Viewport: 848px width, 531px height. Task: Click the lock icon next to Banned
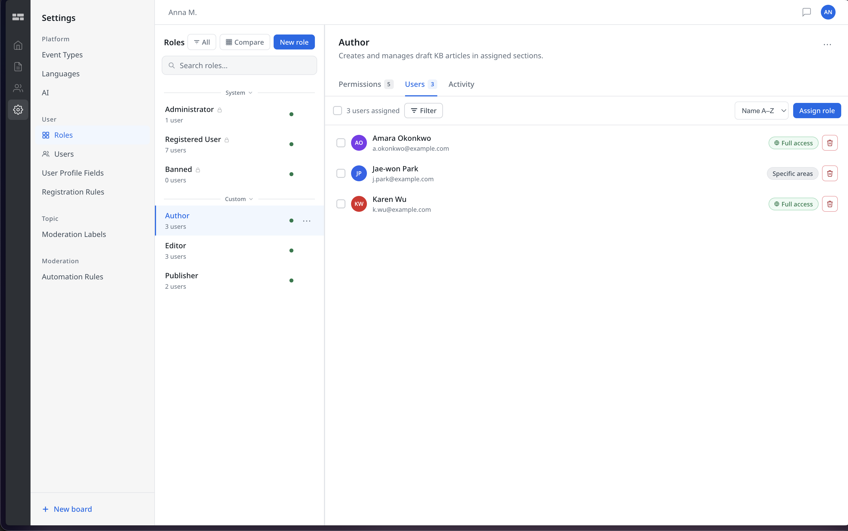click(x=198, y=170)
